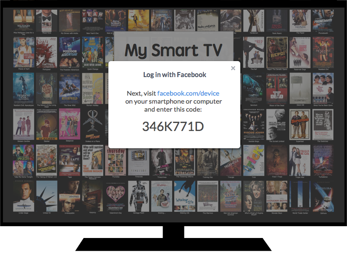Image resolution: width=347 pixels, height=254 pixels.
Task: Select the Thursday movie poster
Action: pyautogui.click(x=116, y=162)
